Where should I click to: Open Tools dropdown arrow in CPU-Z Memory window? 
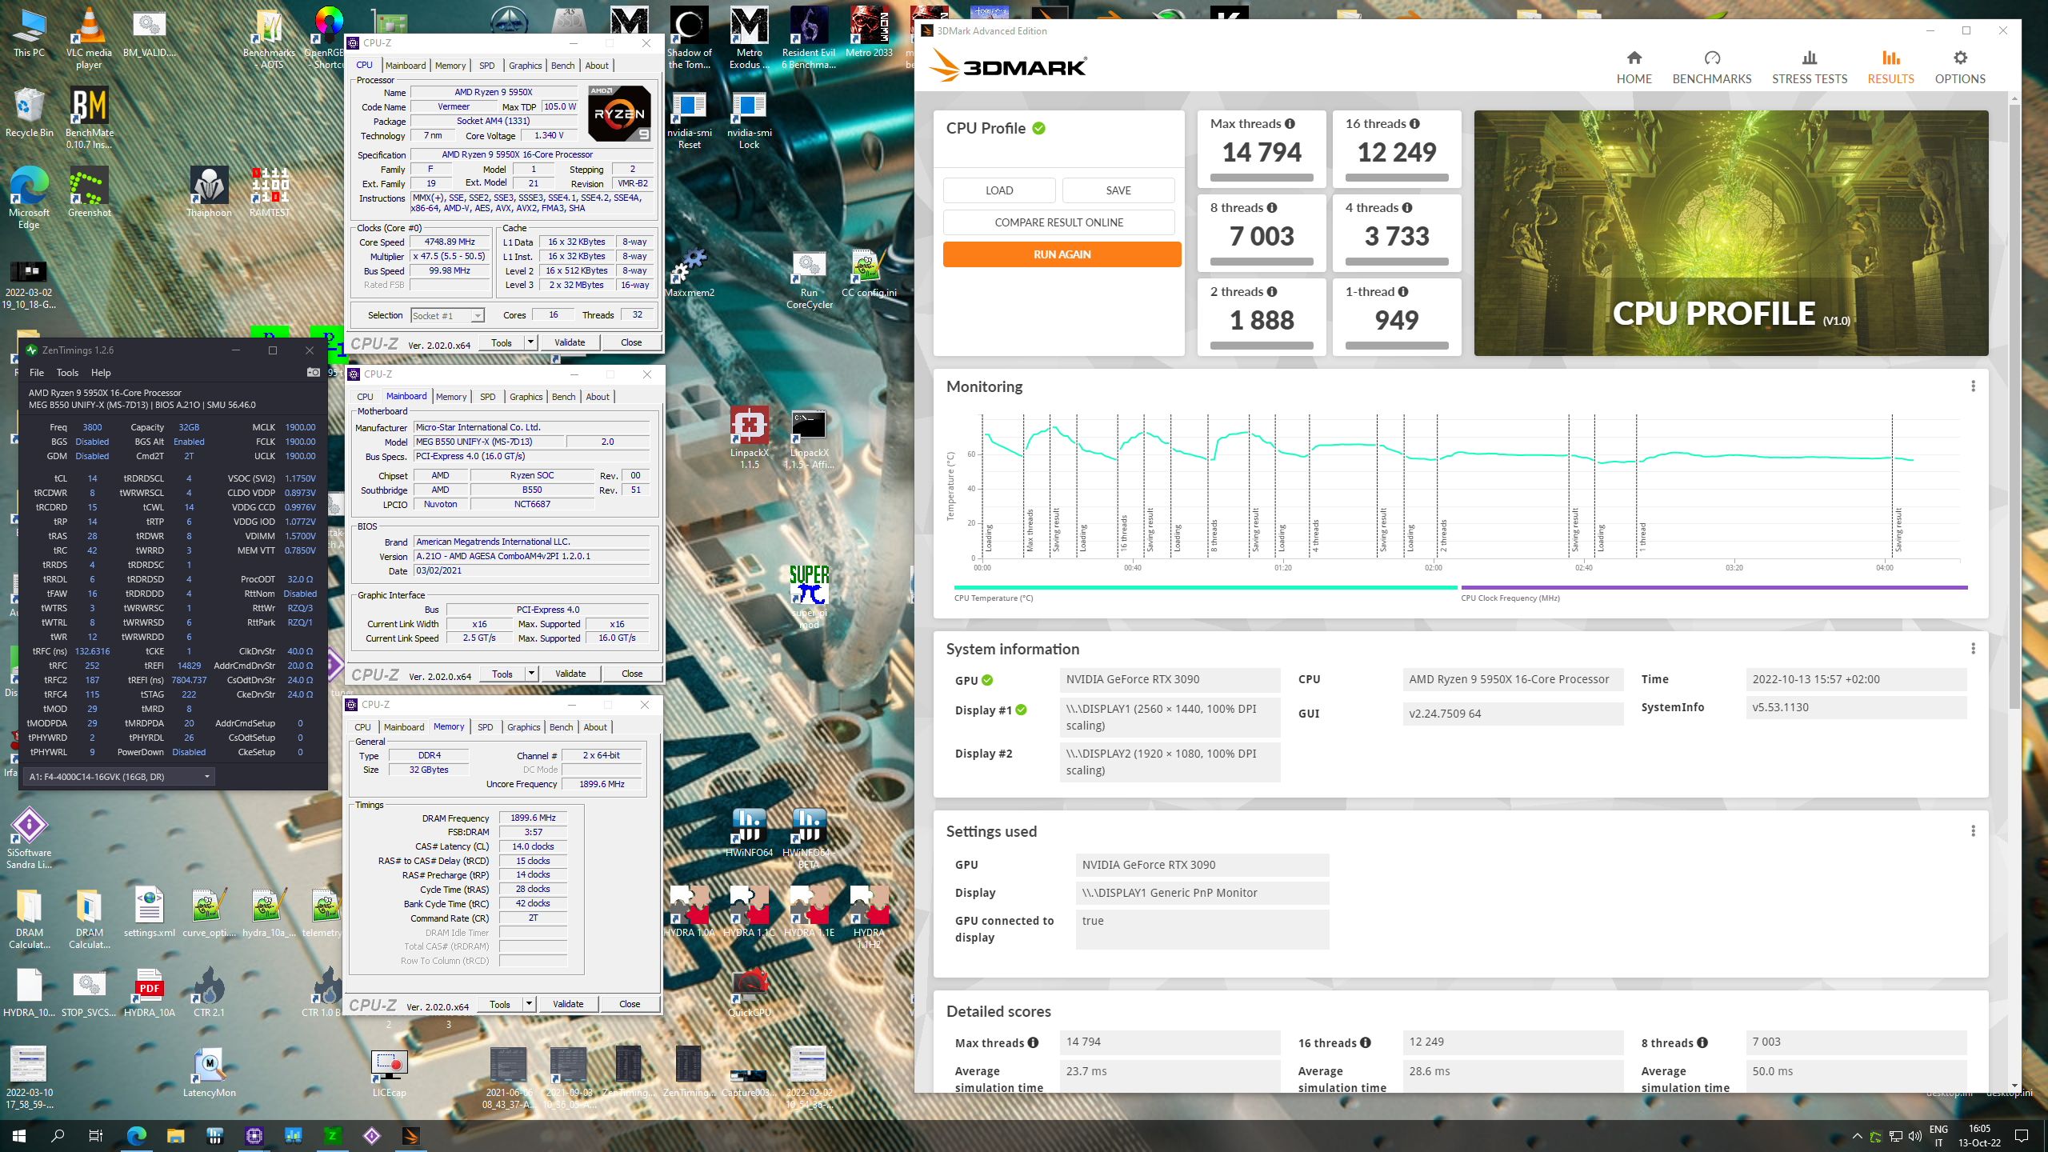[x=529, y=1004]
